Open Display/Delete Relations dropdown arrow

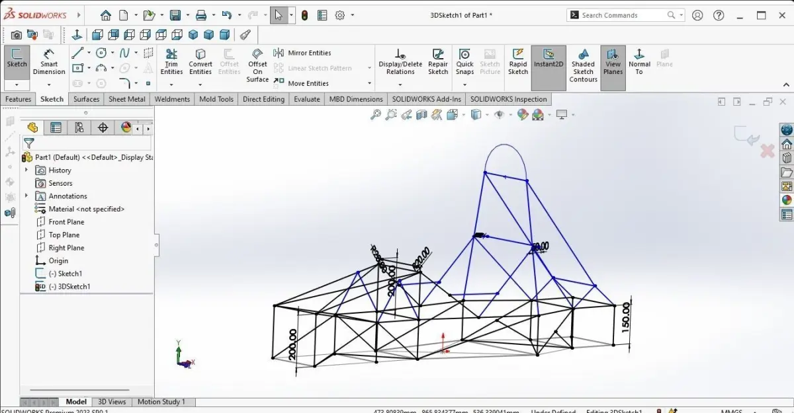click(x=400, y=85)
